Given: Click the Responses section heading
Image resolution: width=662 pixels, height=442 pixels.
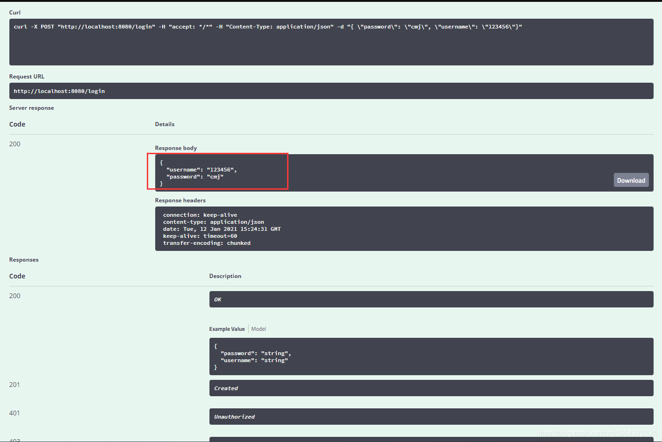Looking at the screenshot, I should (24, 260).
